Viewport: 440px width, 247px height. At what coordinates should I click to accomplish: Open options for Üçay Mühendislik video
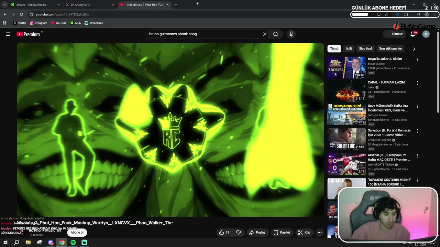point(418,106)
